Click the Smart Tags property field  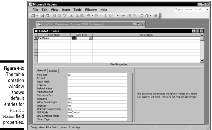click(97, 119)
